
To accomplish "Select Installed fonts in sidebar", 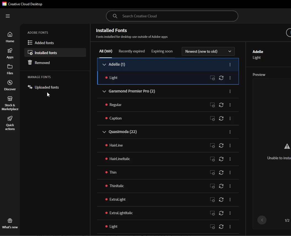I will point(55,52).
